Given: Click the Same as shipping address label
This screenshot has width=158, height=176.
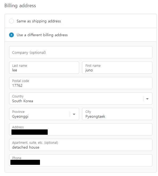Looking at the screenshot, I should point(39,21).
